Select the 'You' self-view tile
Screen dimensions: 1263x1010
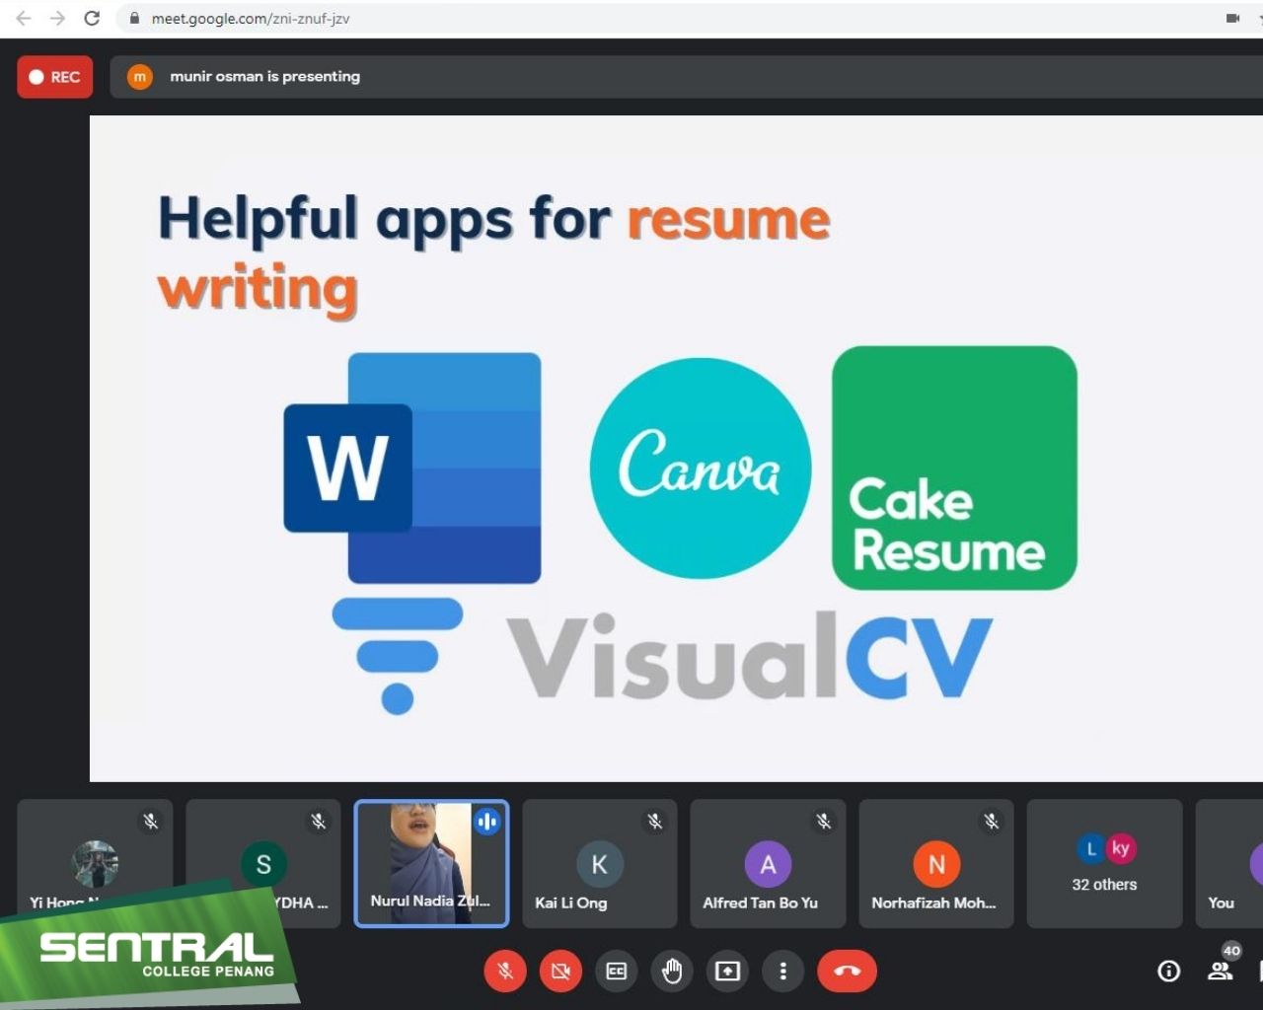(1229, 863)
